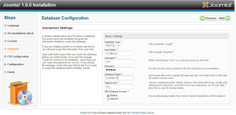The height and width of the screenshot is (115, 236).
Task: Click hint text 'This is probably "mysqli"'
Action: [161, 44]
